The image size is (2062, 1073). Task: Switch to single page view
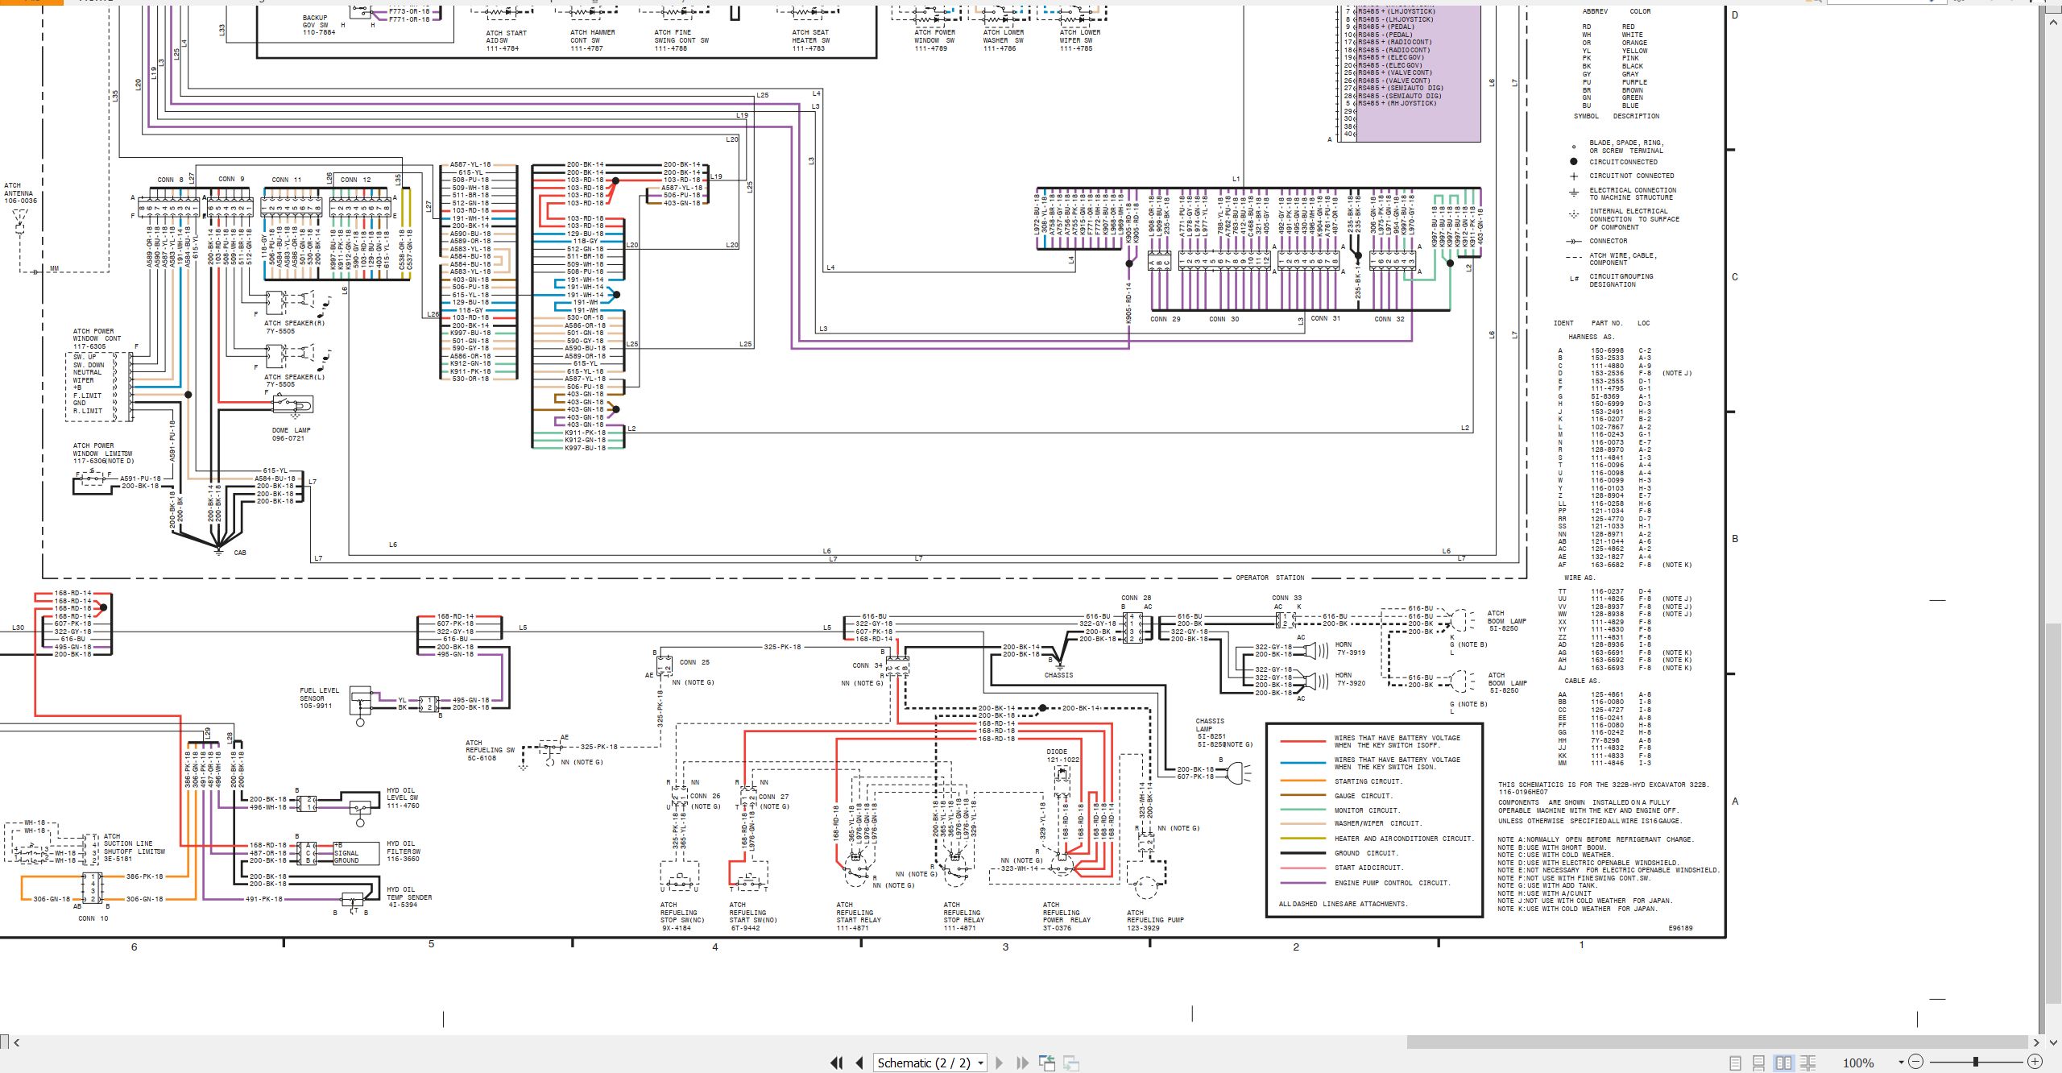click(1736, 1063)
